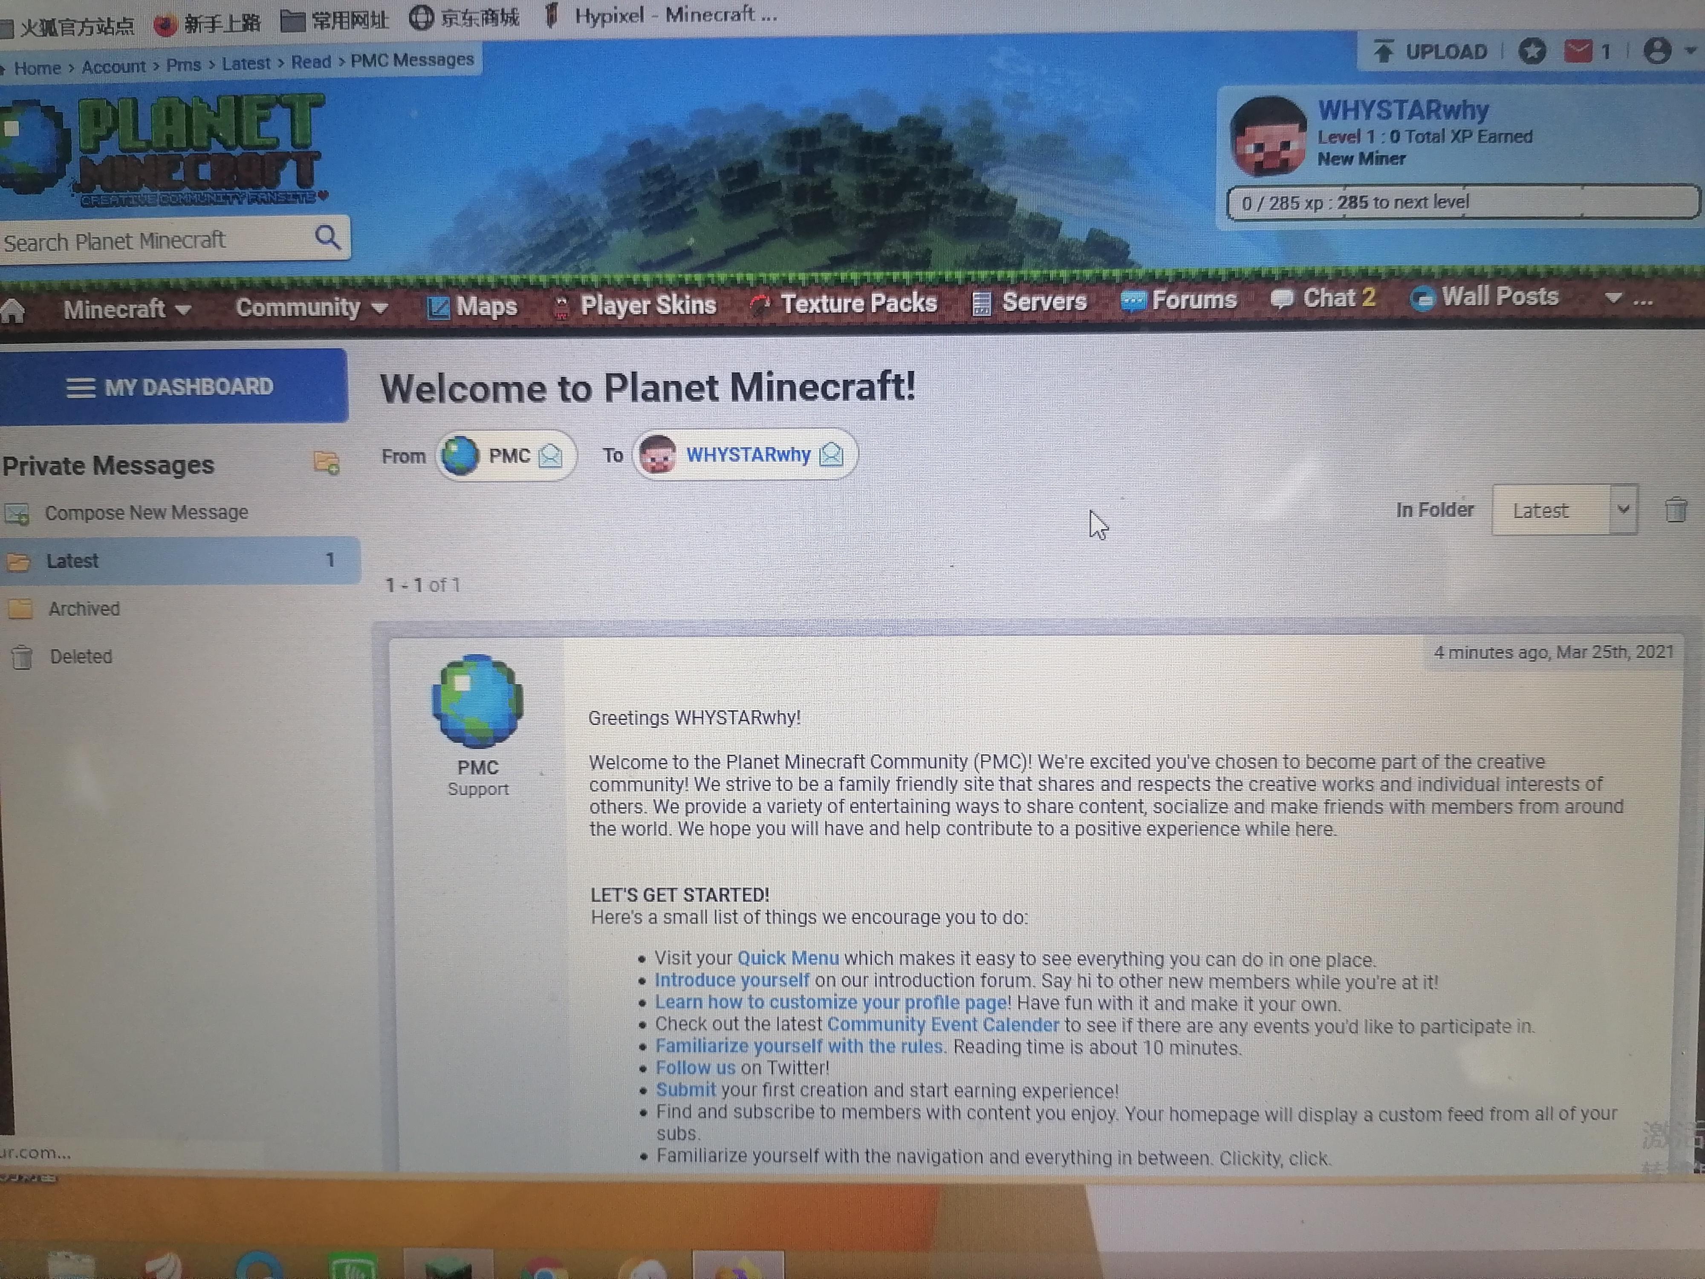
Task: Click the Chrome icon in Windows taskbar
Action: tap(546, 1267)
